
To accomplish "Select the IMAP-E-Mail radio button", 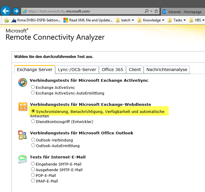I will [33, 181].
